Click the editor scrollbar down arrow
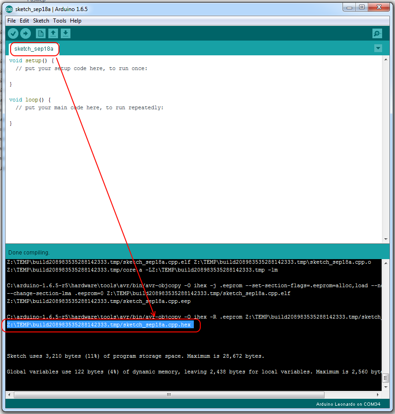395x414 pixels. 386,239
